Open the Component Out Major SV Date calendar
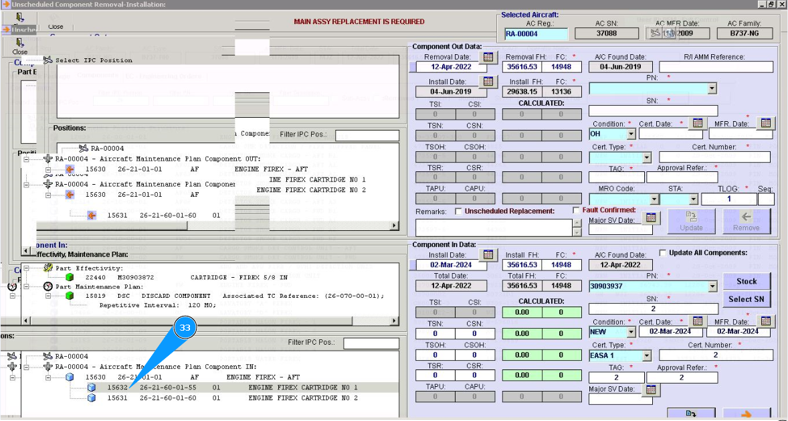 [651, 218]
